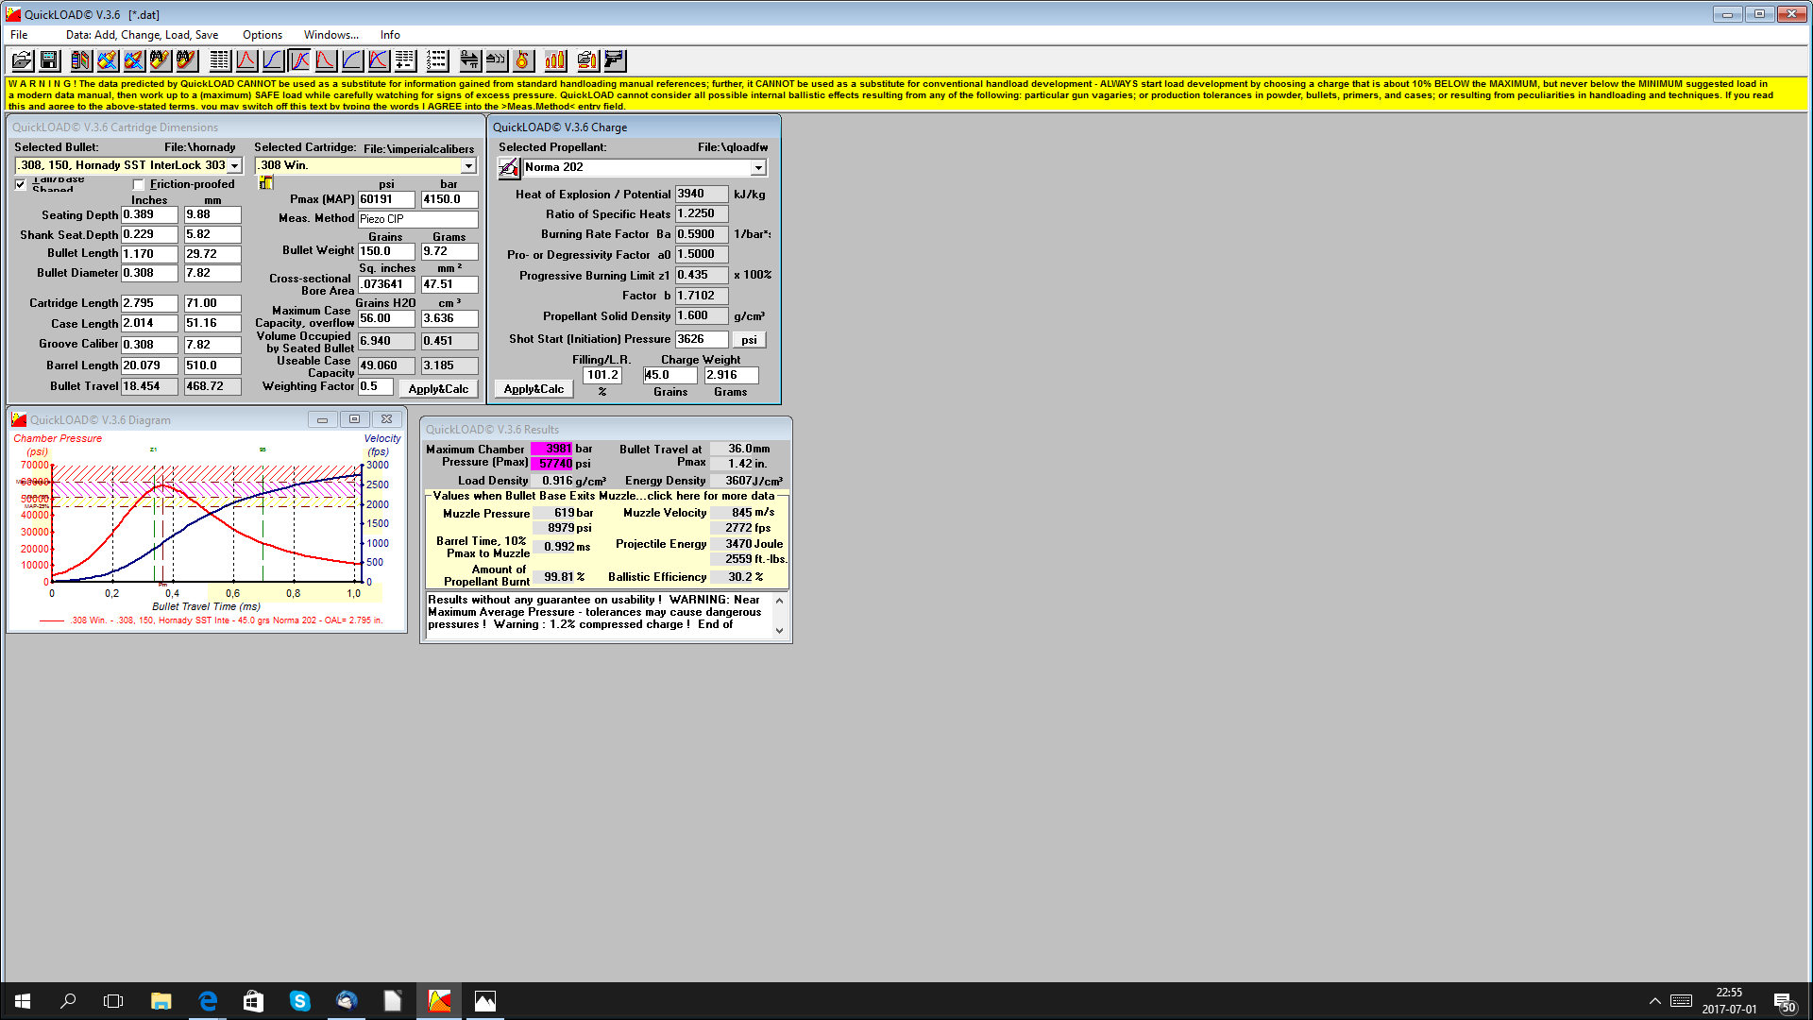Click the binoculars bullet search icon
1813x1020 pixels.
[x=187, y=60]
